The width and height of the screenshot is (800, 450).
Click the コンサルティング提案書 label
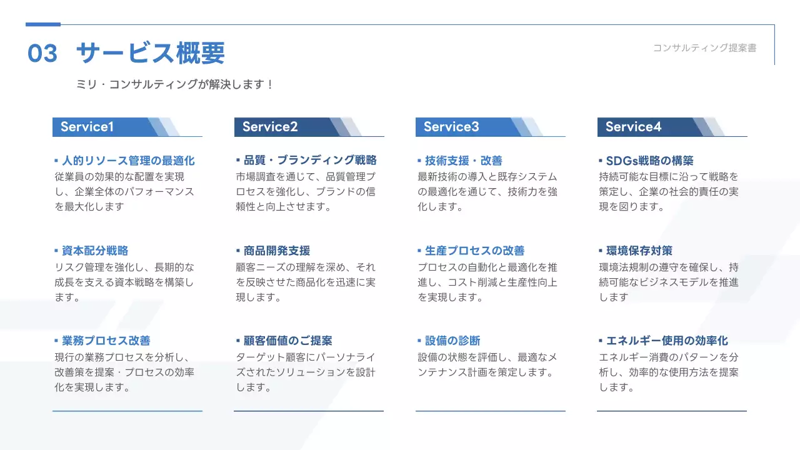704,46
